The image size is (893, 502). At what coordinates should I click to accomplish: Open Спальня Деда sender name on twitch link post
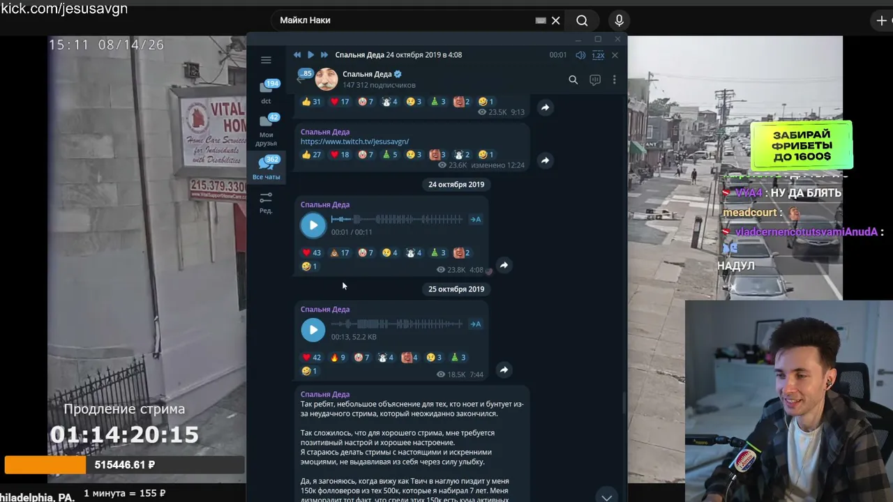pyautogui.click(x=325, y=132)
